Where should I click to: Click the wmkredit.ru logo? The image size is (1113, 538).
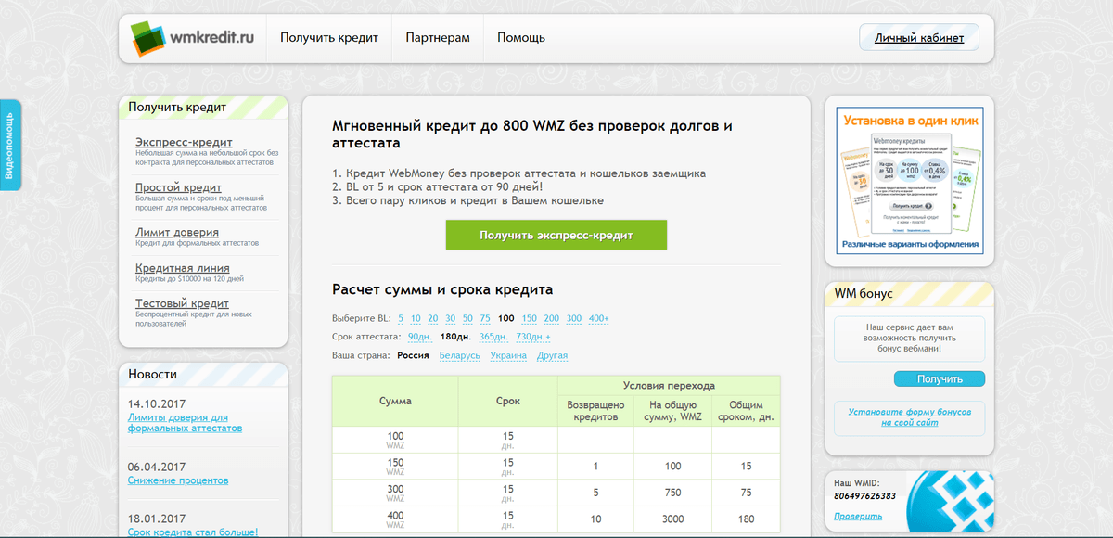[192, 38]
